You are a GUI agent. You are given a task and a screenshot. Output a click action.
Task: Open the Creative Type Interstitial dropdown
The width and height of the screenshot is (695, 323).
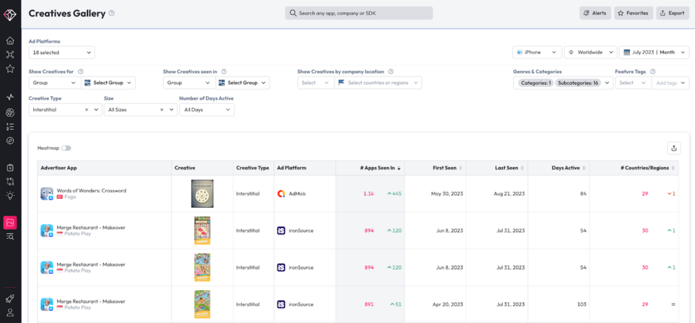65,109
